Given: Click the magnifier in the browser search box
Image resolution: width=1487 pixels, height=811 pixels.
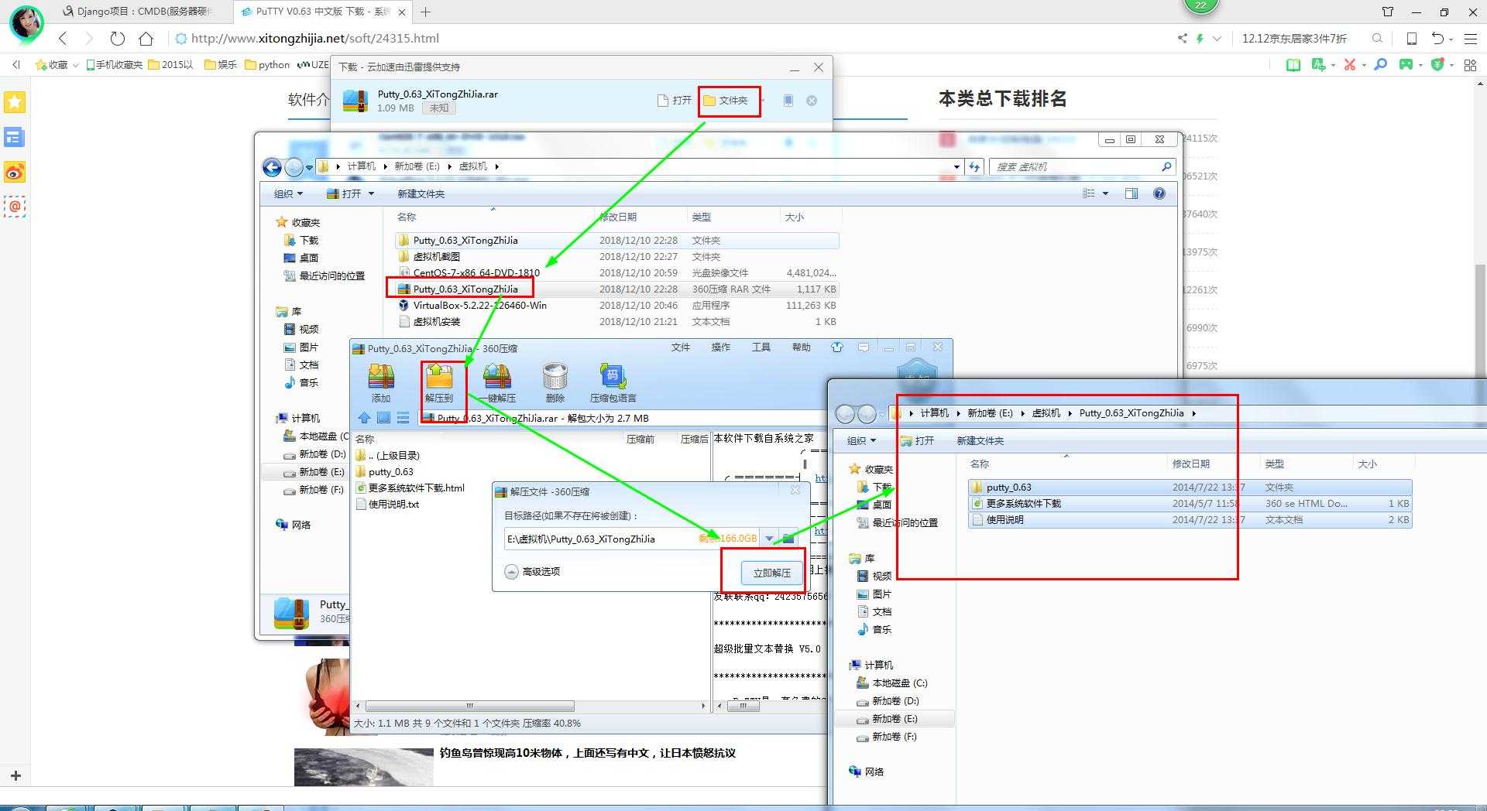Looking at the screenshot, I should click(x=1377, y=38).
